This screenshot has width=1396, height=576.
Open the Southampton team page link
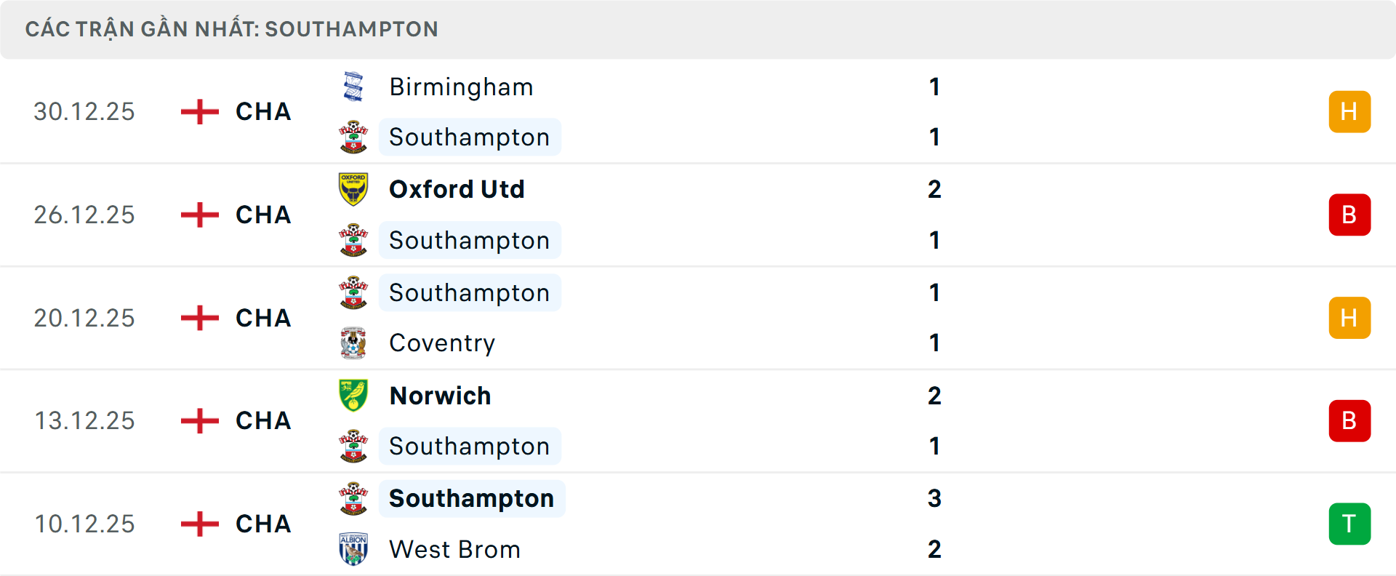pyautogui.click(x=470, y=137)
